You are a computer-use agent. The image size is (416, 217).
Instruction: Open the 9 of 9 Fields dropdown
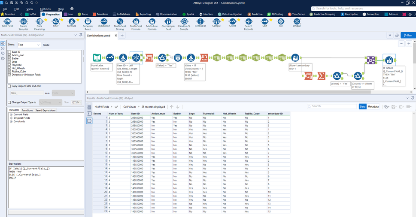click(x=104, y=107)
